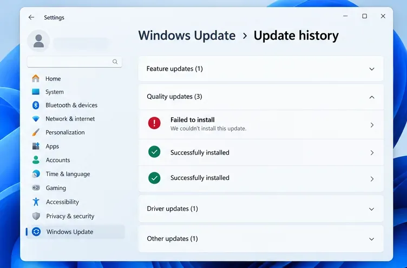This screenshot has height=268, width=407.
Task: Click the Home house icon
Action: pyautogui.click(x=36, y=78)
